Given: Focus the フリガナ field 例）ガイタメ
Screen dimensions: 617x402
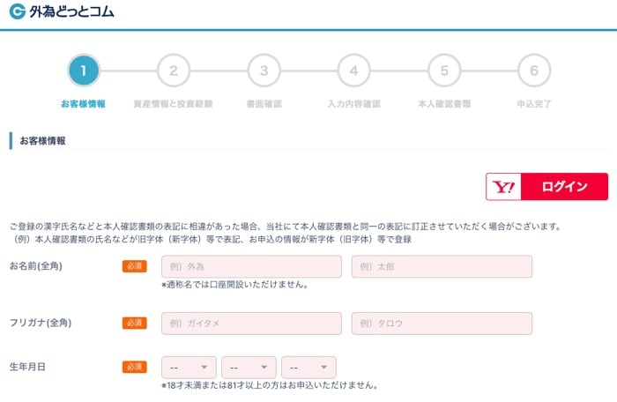Looking at the screenshot, I should coord(251,324).
